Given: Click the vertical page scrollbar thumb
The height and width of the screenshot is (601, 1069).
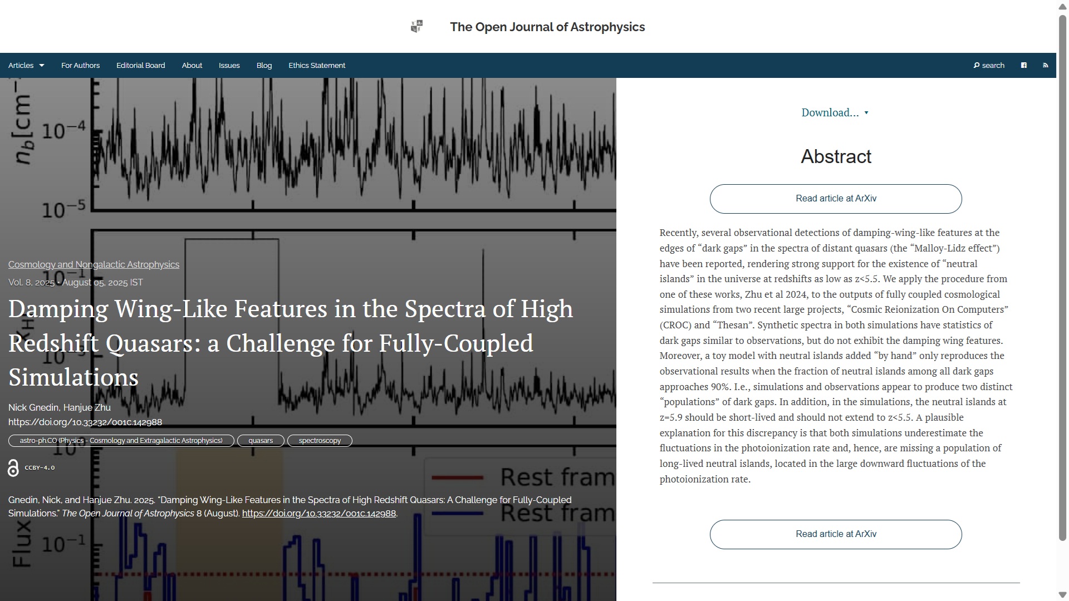Looking at the screenshot, I should click(x=1062, y=278).
